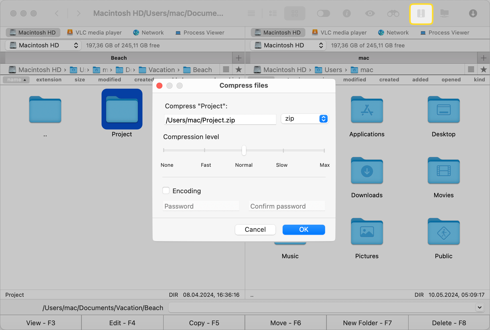Open the VLC media player favorite
The height and width of the screenshot is (330, 490).
point(95,32)
